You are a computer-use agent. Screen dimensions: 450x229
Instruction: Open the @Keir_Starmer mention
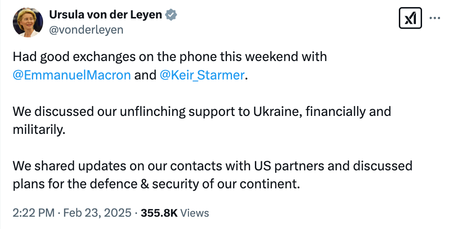click(x=203, y=75)
